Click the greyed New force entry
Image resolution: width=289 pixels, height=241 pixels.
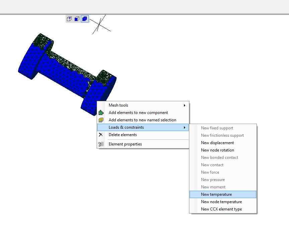coord(223,172)
